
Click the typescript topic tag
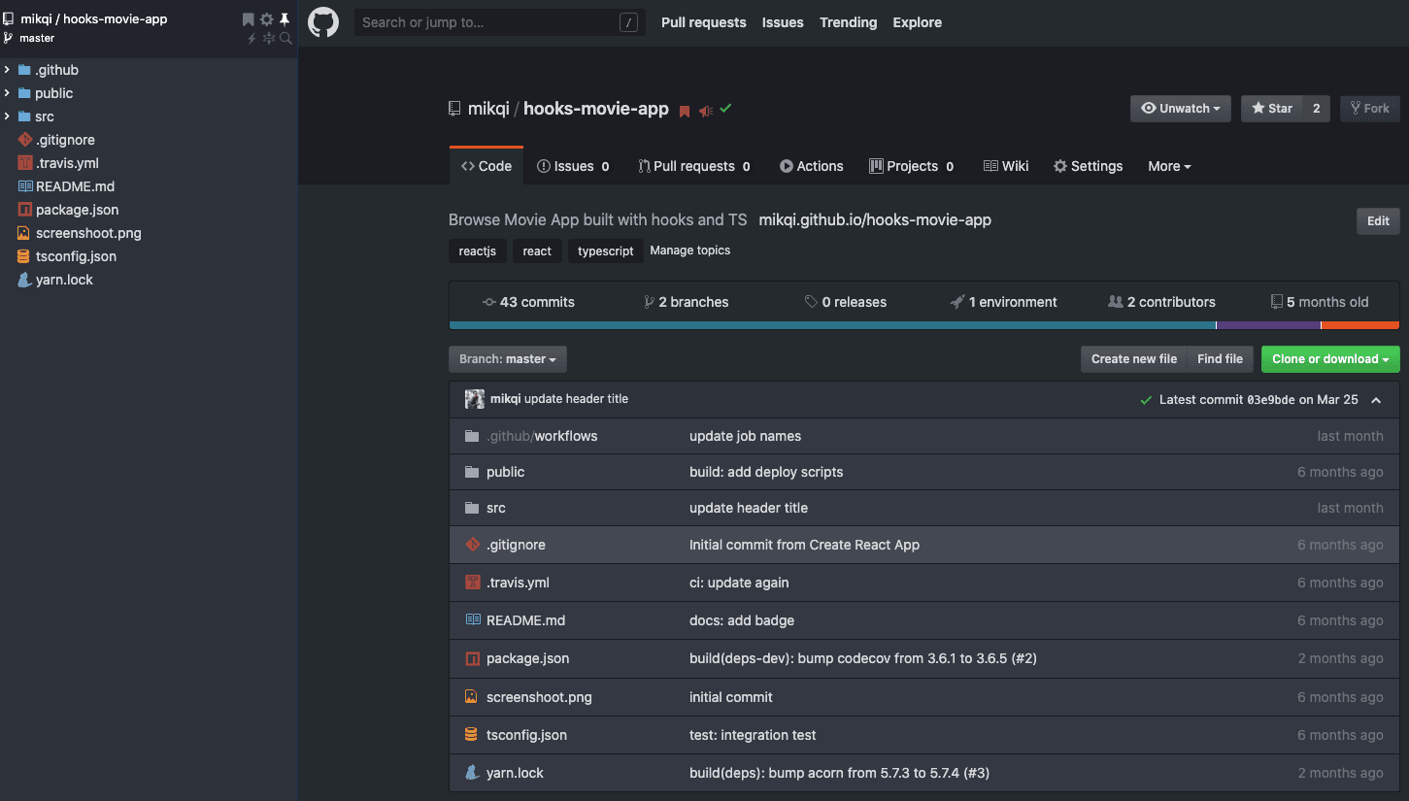pos(606,250)
